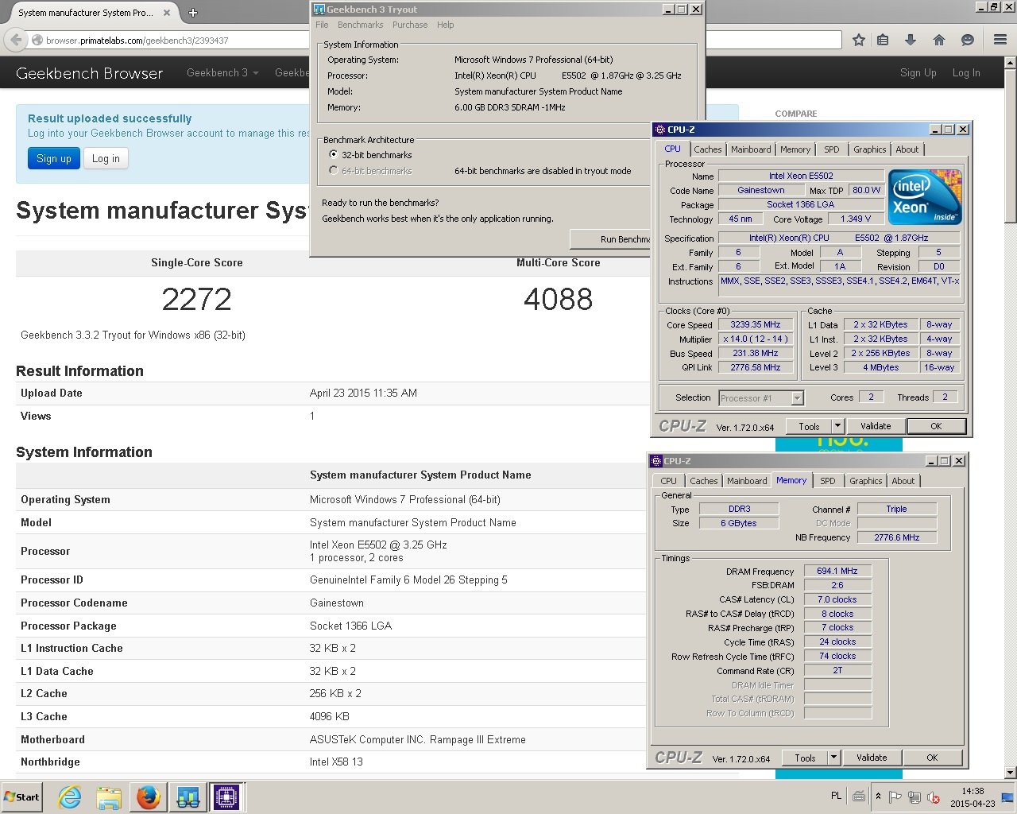Image resolution: width=1017 pixels, height=814 pixels.
Task: Open SPD tab in upper CPU-Z window
Action: coord(832,149)
